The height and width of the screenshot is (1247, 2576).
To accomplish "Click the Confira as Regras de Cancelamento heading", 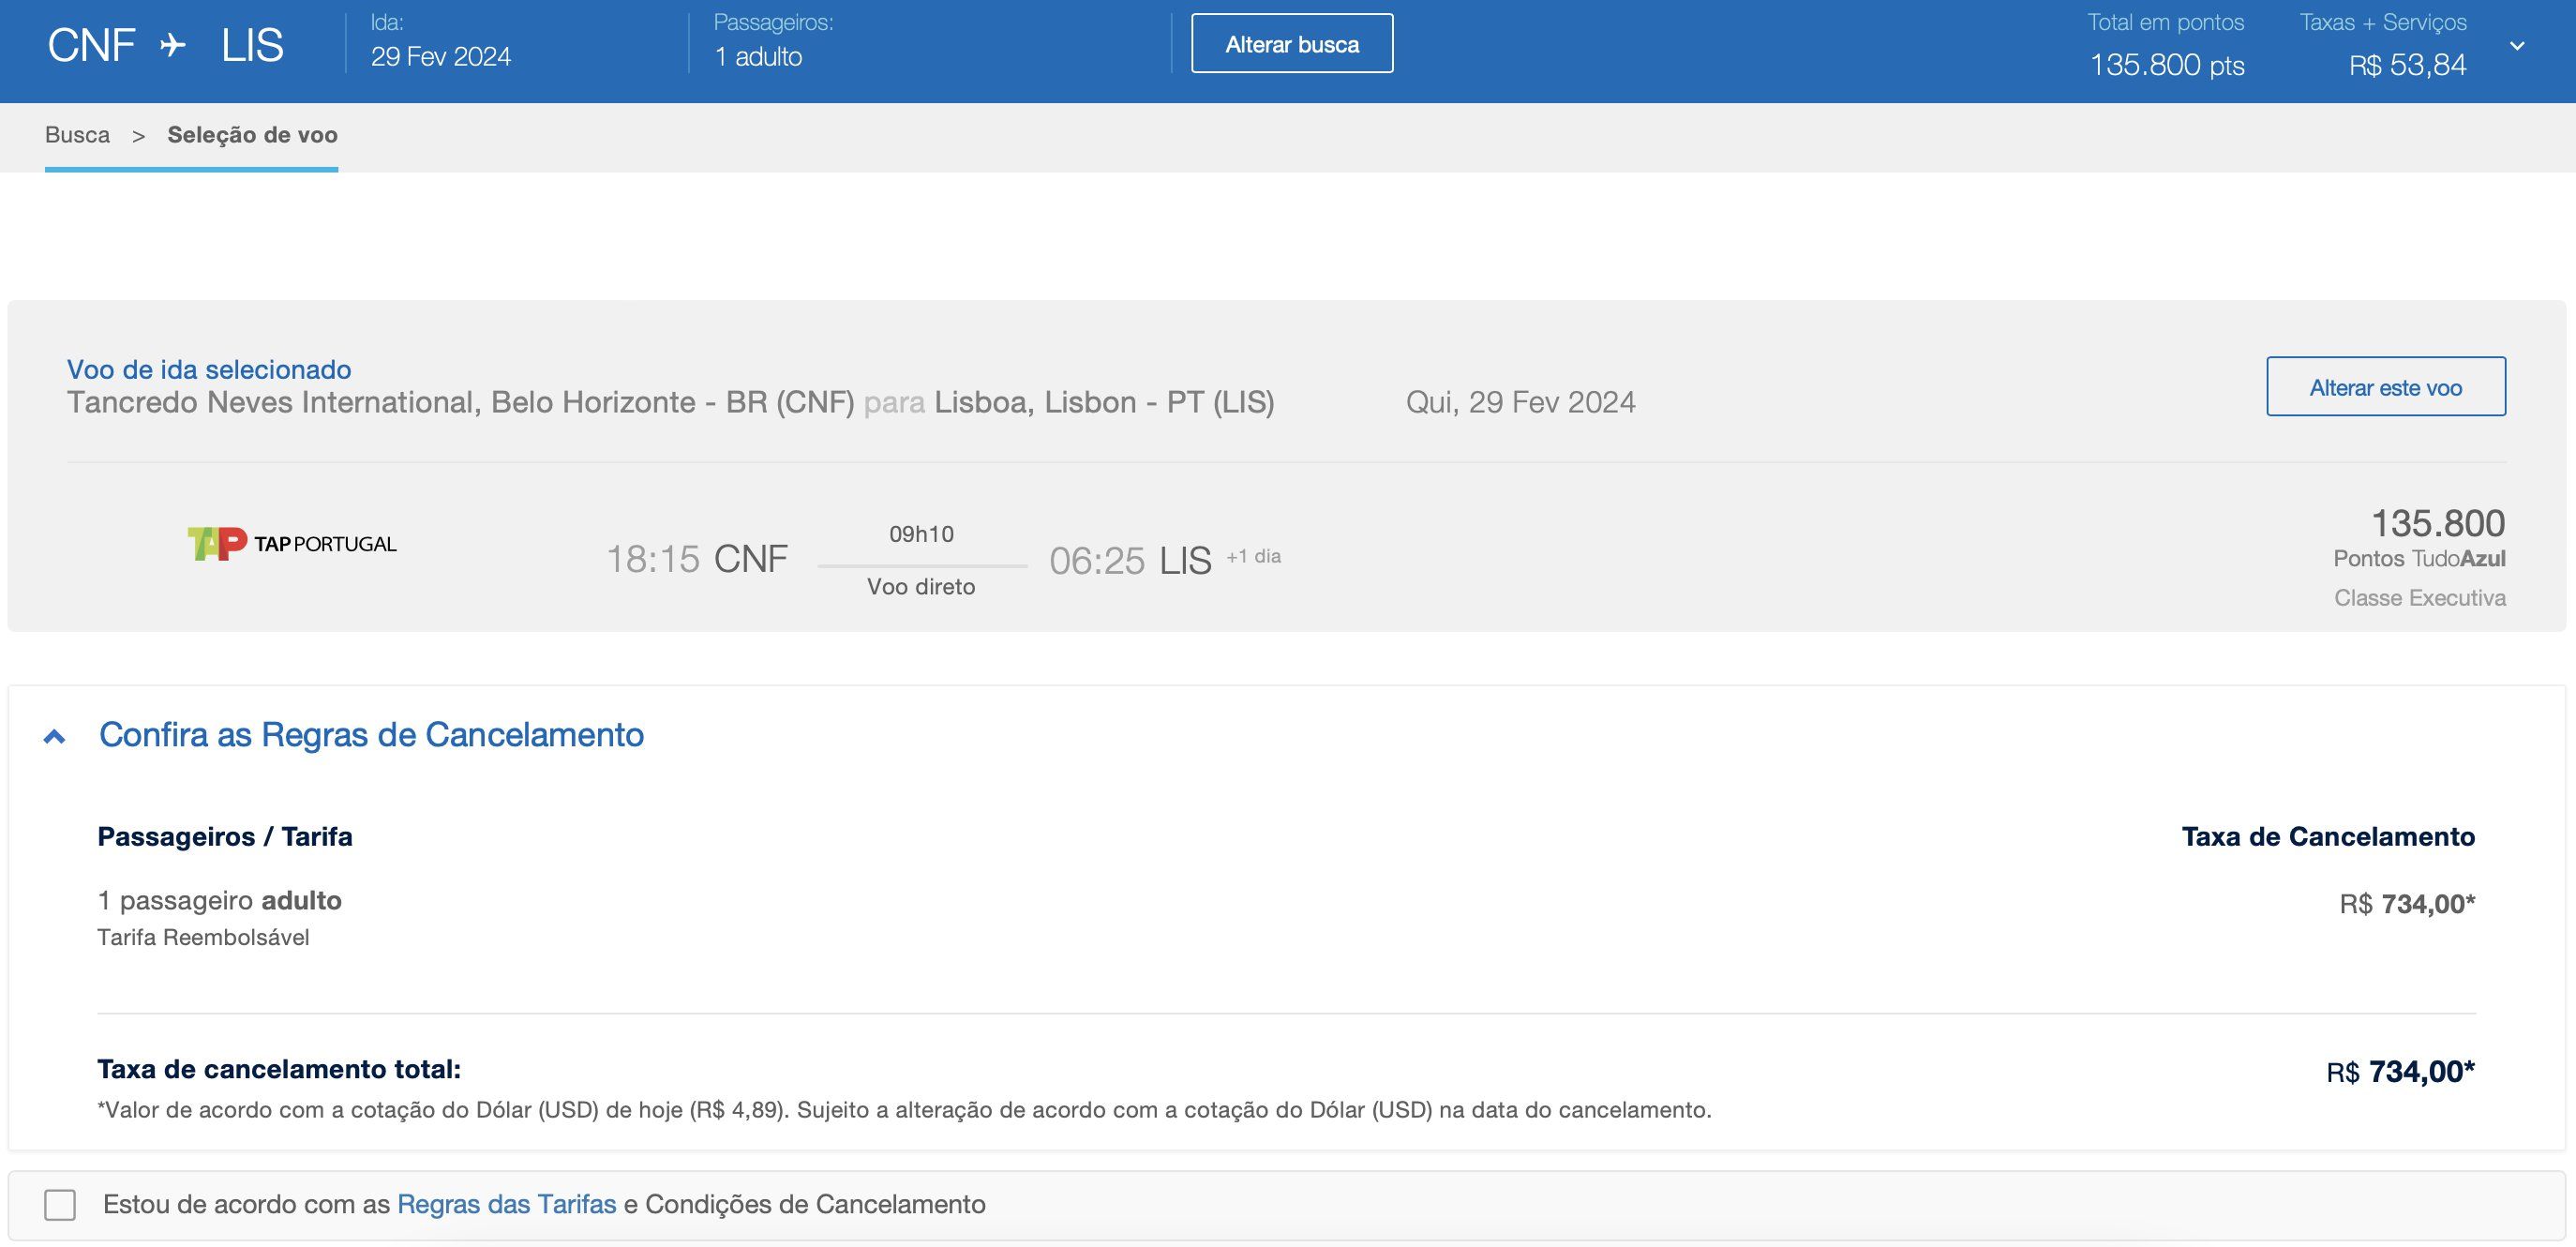I will tap(371, 735).
